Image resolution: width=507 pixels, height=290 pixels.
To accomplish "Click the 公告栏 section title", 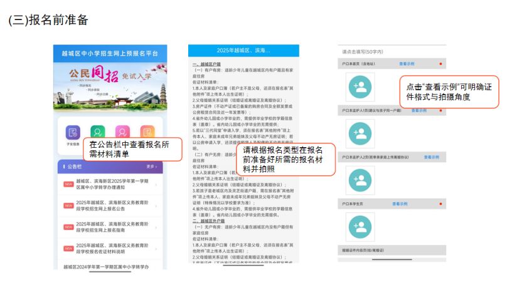I will (x=75, y=167).
